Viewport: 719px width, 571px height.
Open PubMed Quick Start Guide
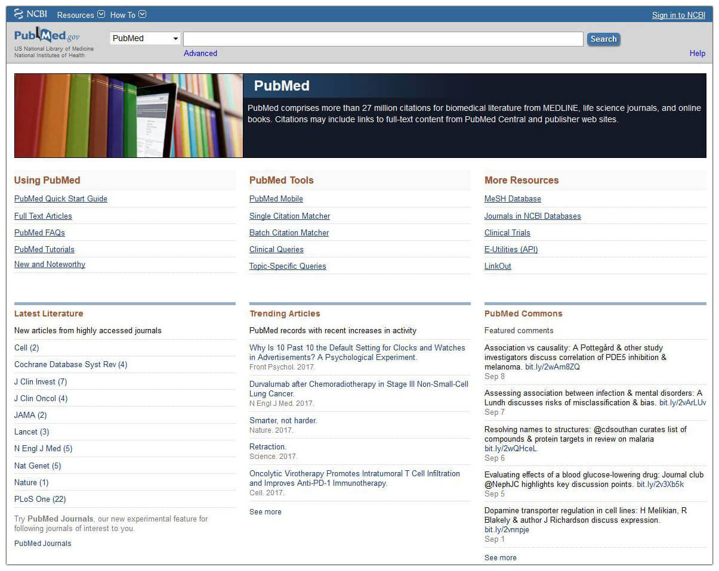pos(61,199)
